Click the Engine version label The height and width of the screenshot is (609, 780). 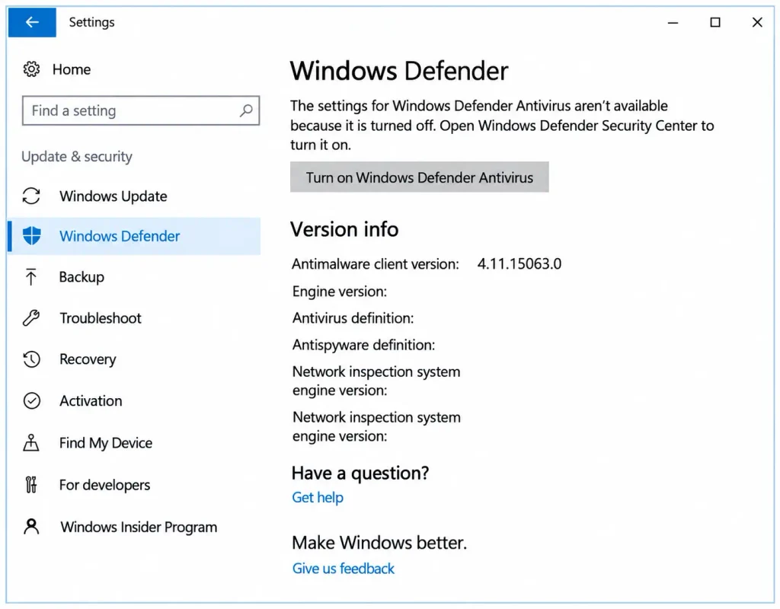tap(339, 291)
